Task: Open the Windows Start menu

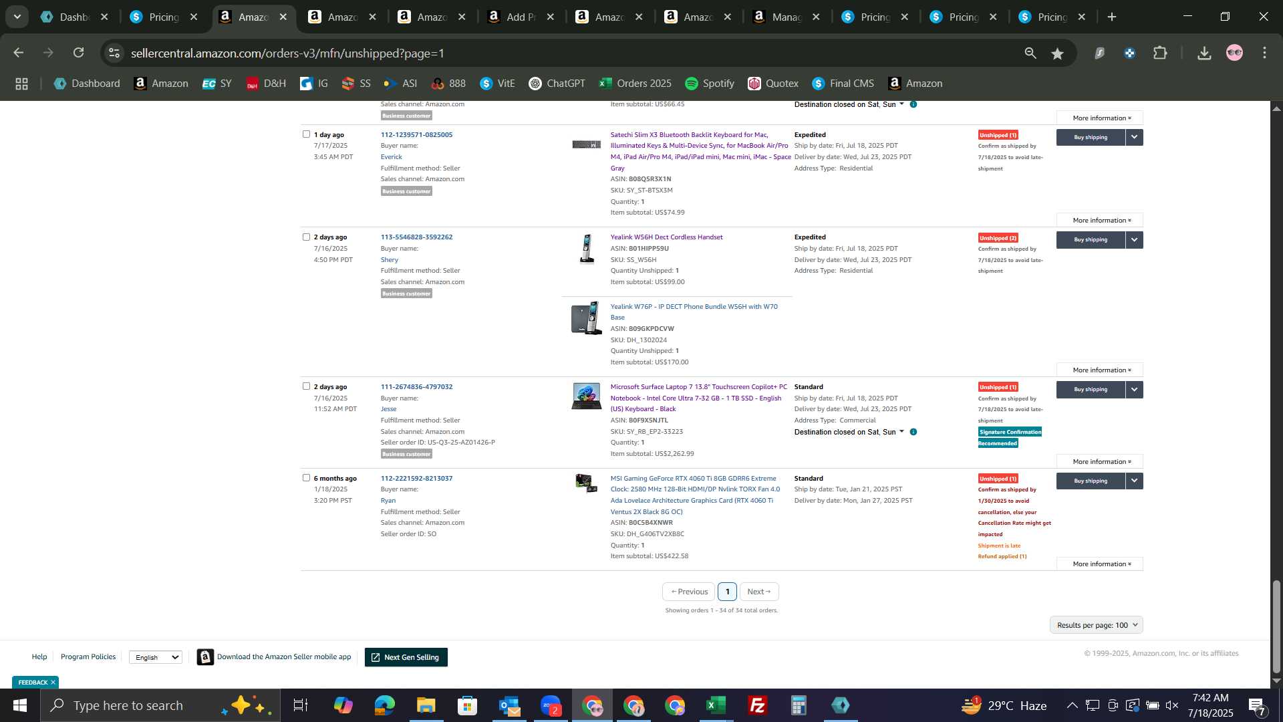Action: 20,705
